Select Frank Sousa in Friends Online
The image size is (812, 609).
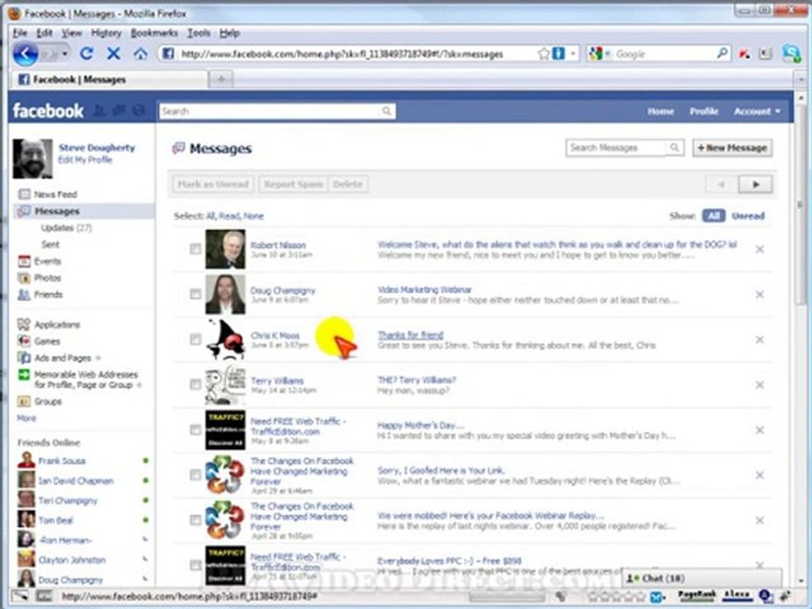point(62,460)
